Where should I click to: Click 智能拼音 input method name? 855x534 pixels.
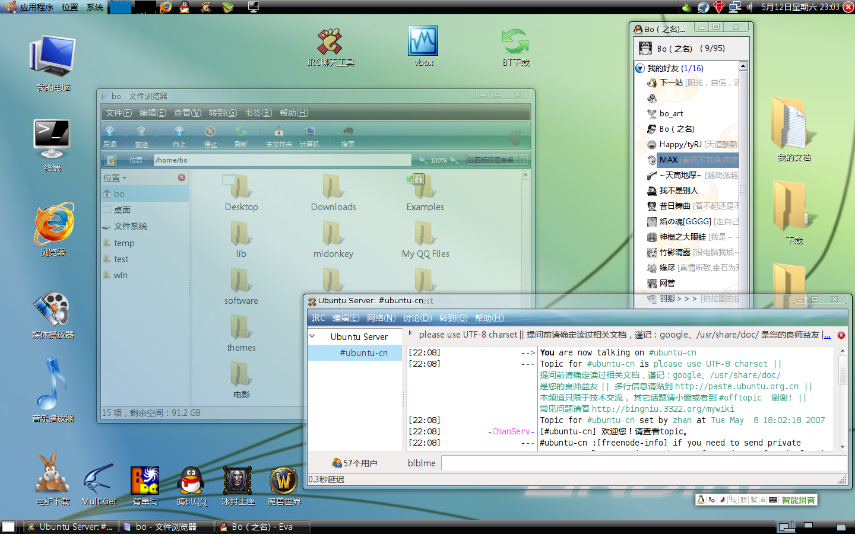pos(798,500)
